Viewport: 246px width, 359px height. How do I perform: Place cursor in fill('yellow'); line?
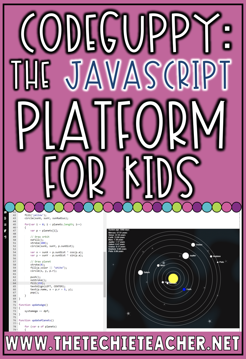coord(35,215)
